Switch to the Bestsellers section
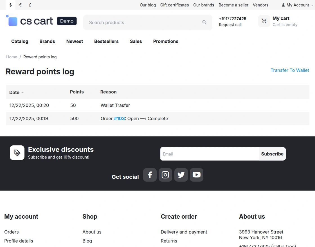This screenshot has height=247, width=315. (x=106, y=41)
